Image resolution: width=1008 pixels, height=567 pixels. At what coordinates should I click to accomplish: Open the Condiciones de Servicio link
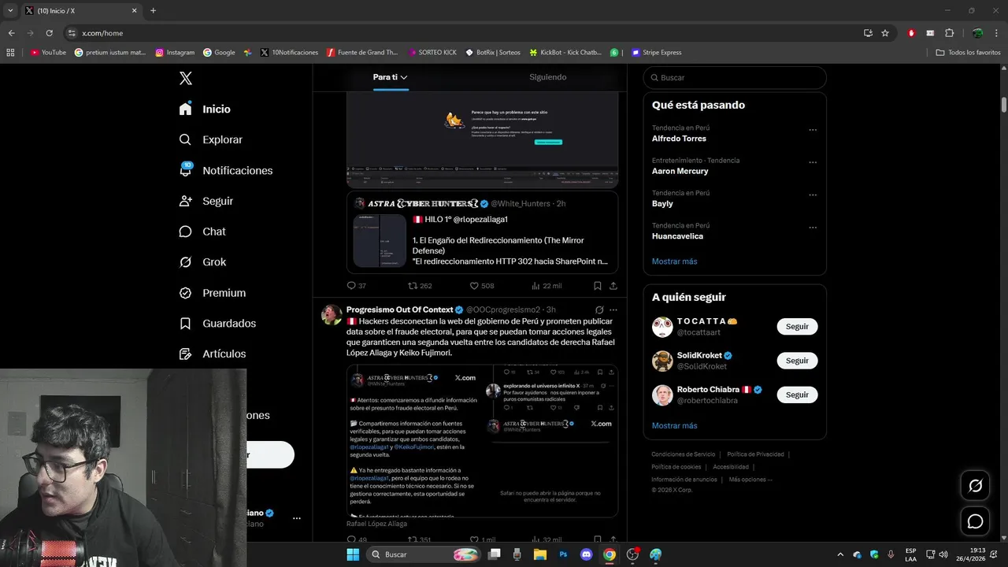coord(683,454)
